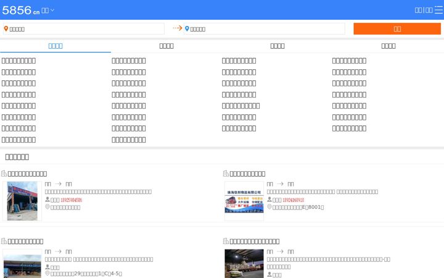Image resolution: width=444 pixels, height=278 pixels.
Task: Click the contact person icon under the warehouse card description
Action: pyautogui.click(x=269, y=274)
